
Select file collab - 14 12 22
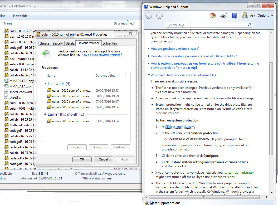pos(19,70)
